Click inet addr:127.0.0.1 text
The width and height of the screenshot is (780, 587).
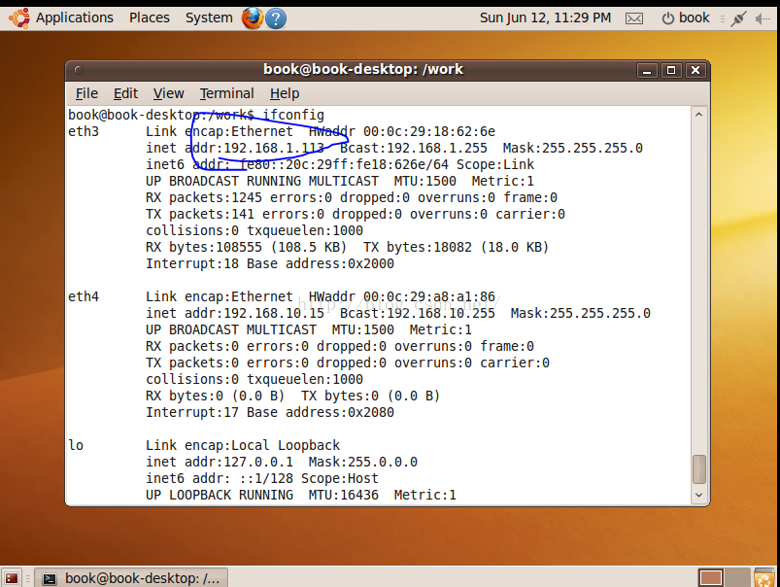220,462
